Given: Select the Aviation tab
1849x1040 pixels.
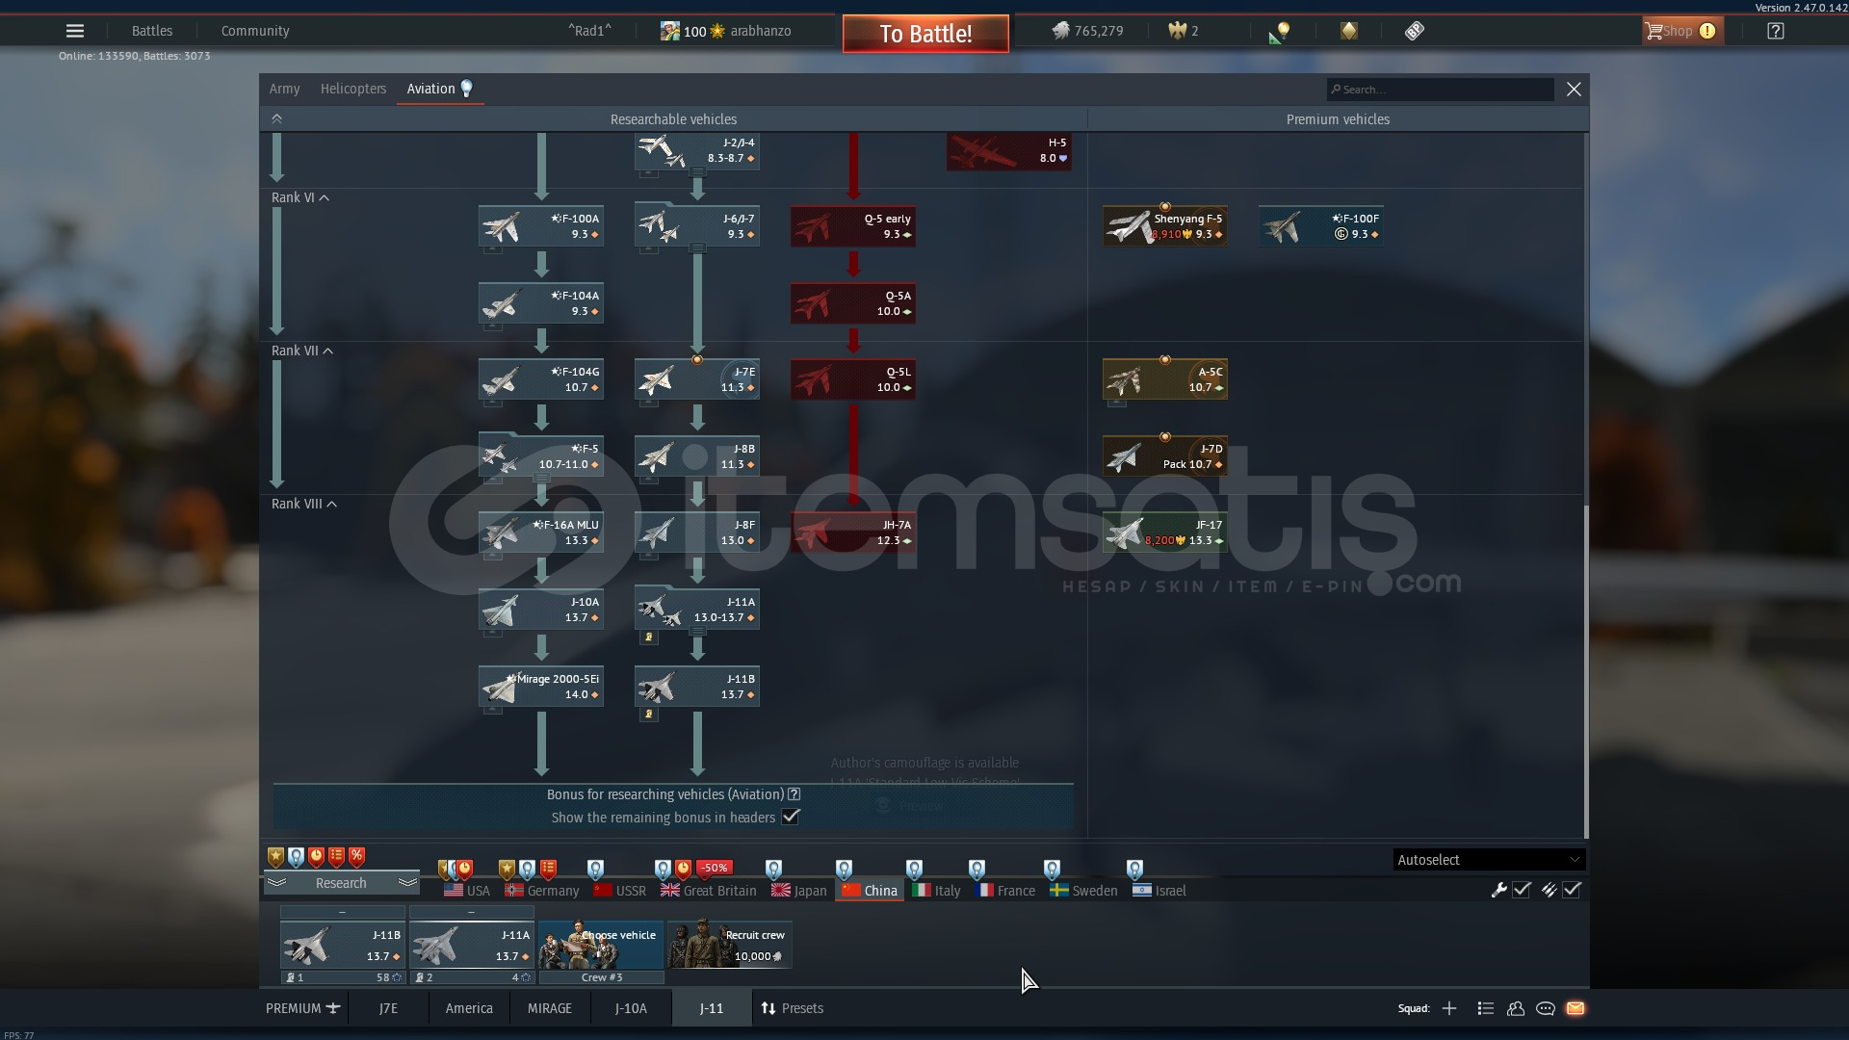Looking at the screenshot, I should 440,89.
